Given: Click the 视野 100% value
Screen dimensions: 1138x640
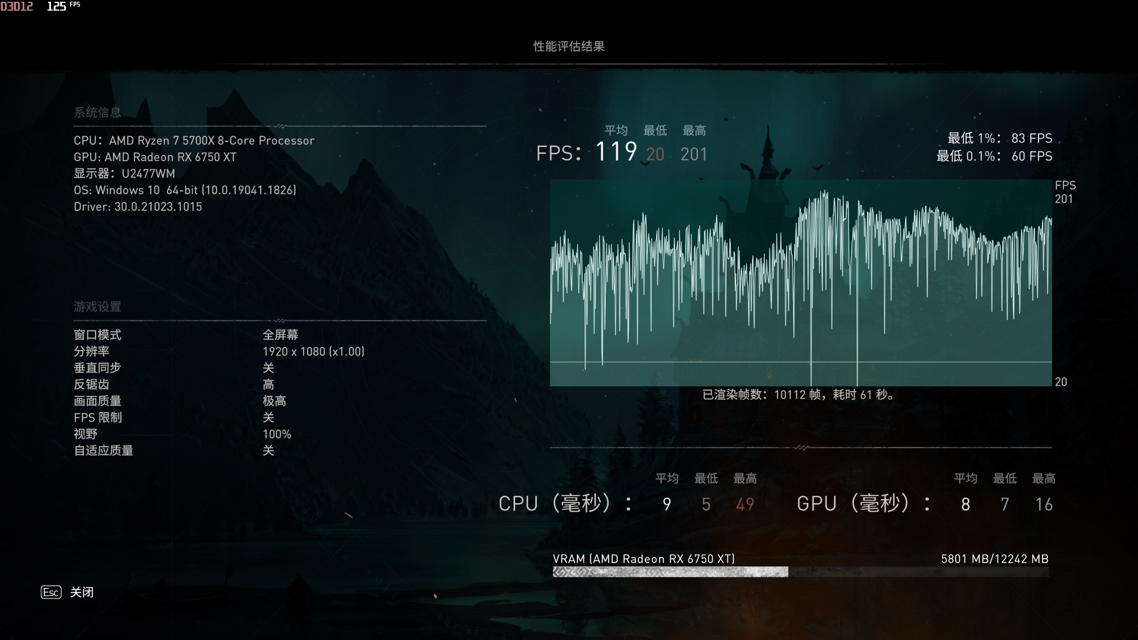Looking at the screenshot, I should [x=277, y=434].
